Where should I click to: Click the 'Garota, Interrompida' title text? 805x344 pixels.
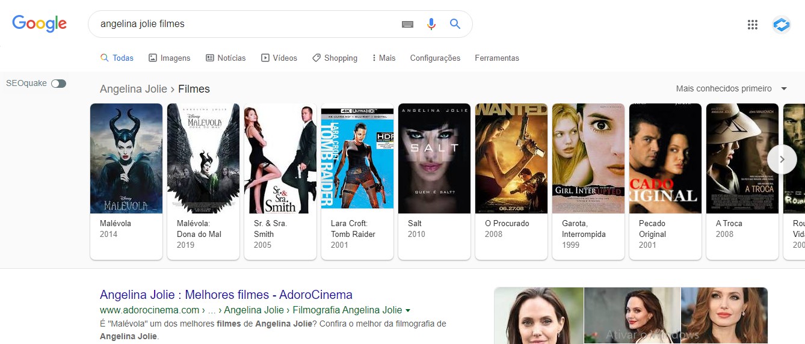point(584,229)
